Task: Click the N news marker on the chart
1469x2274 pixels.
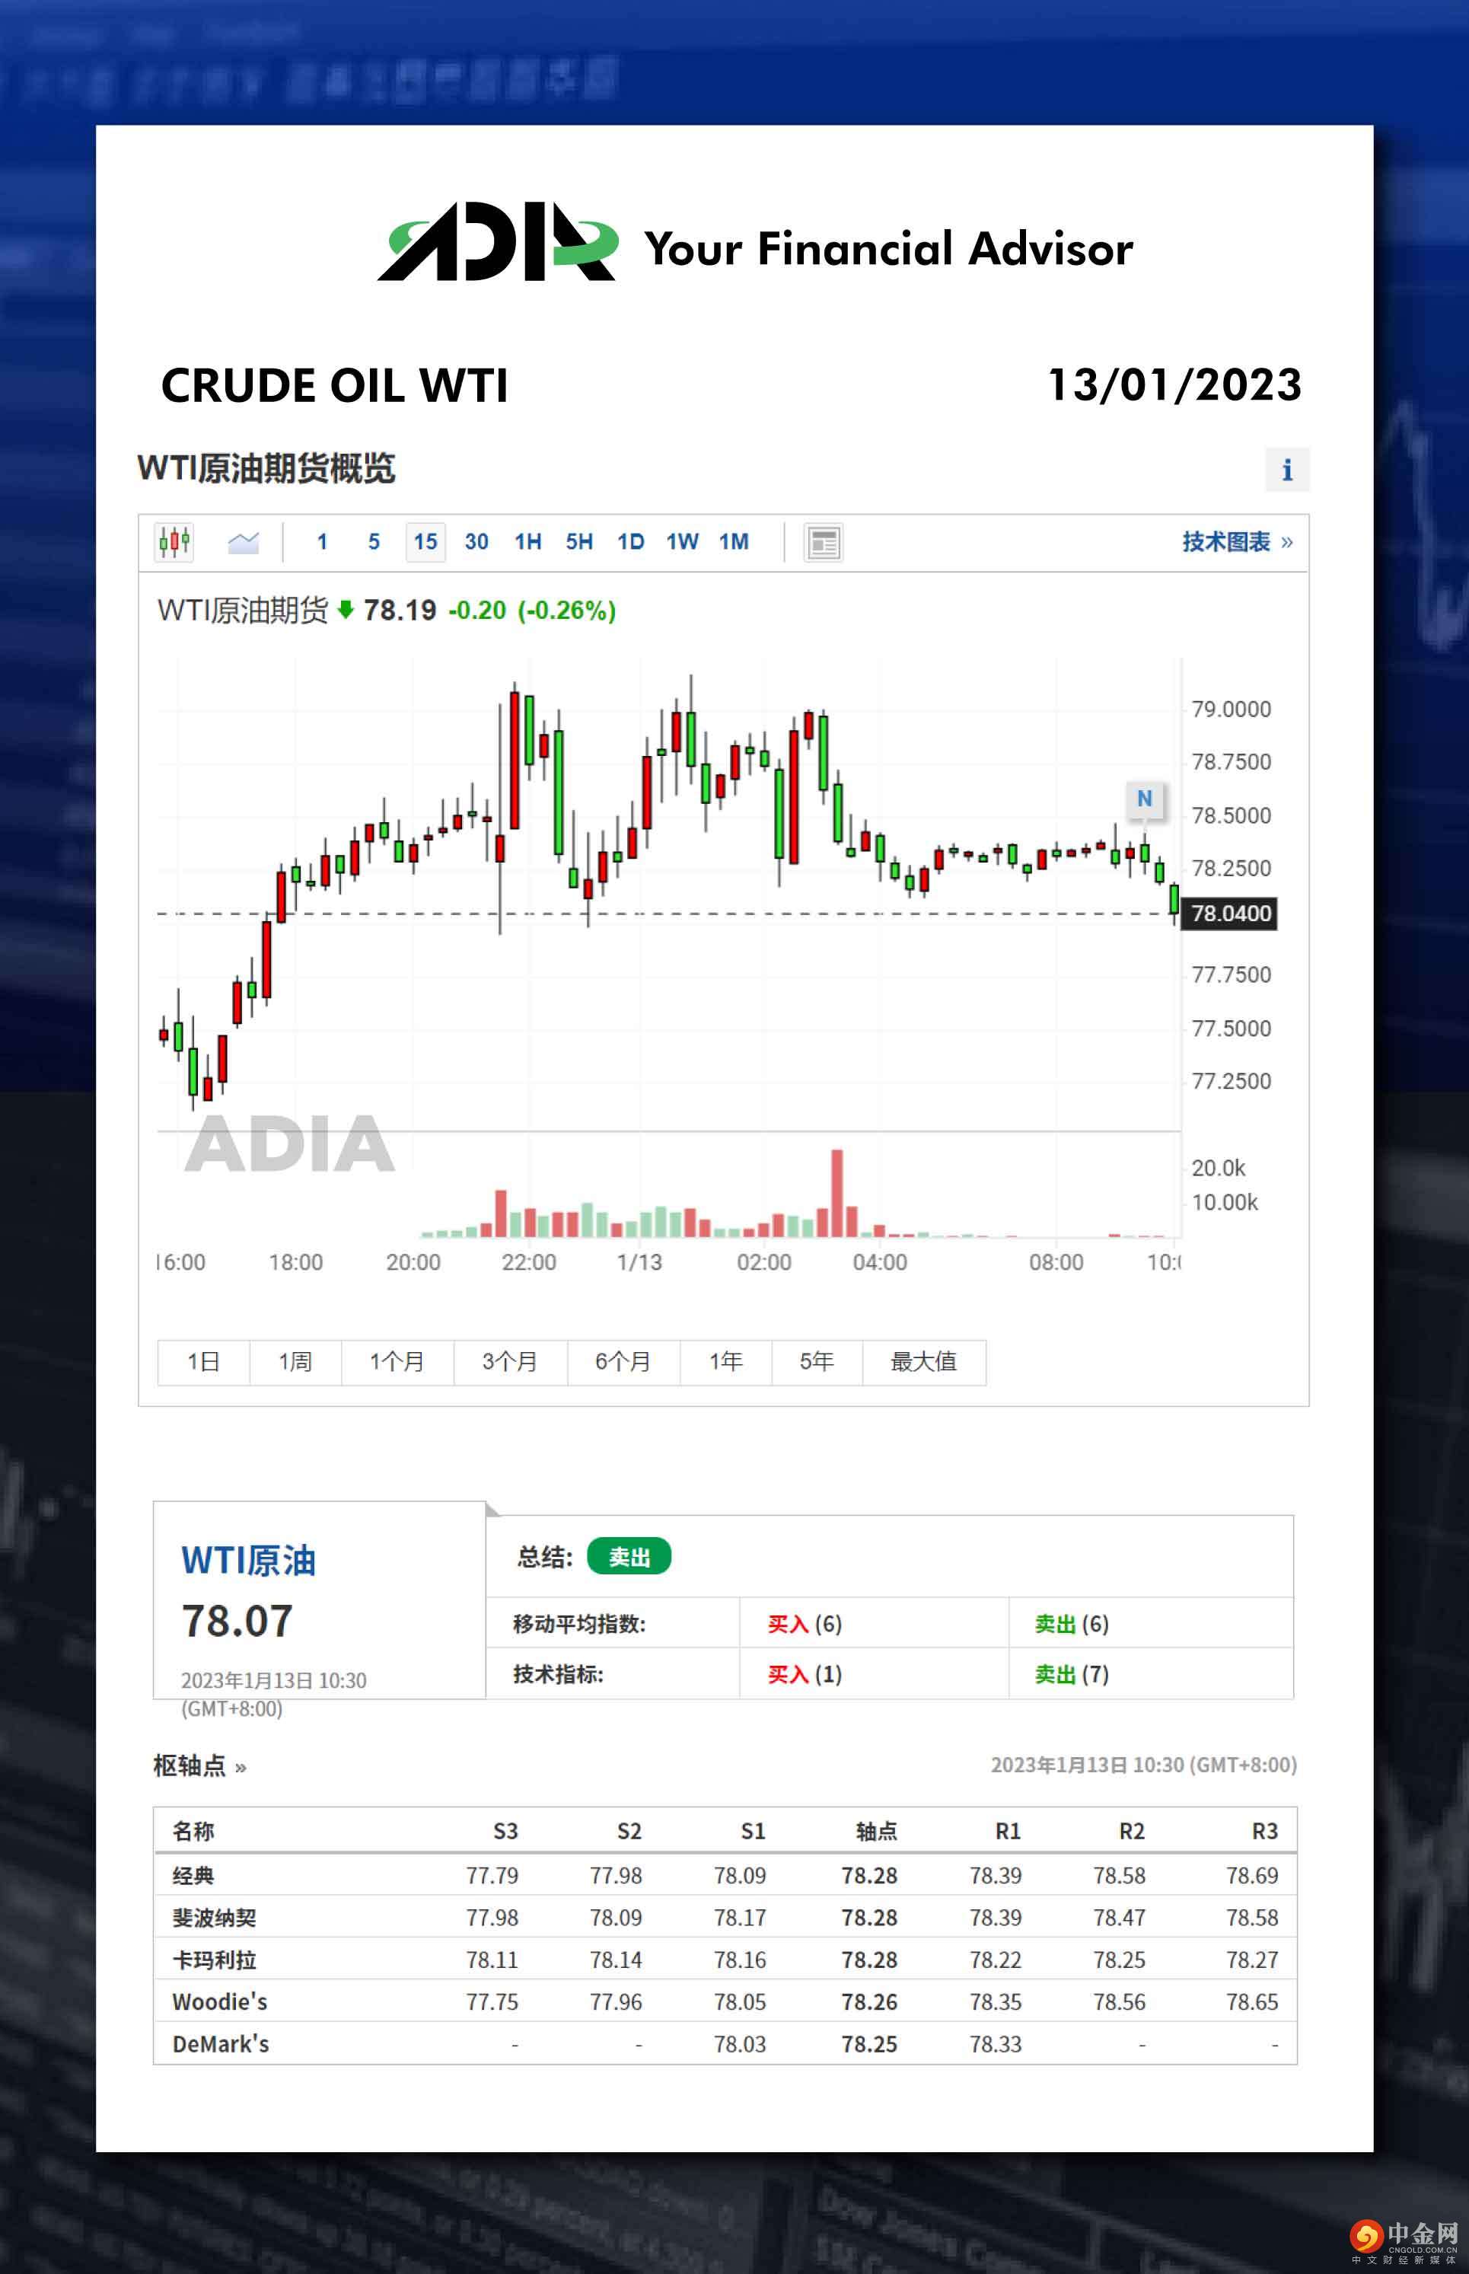Action: tap(1145, 799)
